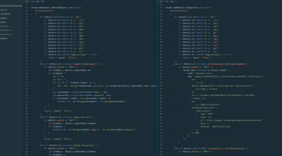Click dataType: "application/json" line

tap(216, 126)
